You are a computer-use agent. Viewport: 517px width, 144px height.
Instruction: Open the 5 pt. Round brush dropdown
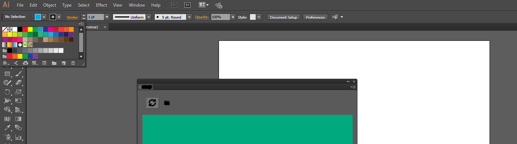point(189,17)
